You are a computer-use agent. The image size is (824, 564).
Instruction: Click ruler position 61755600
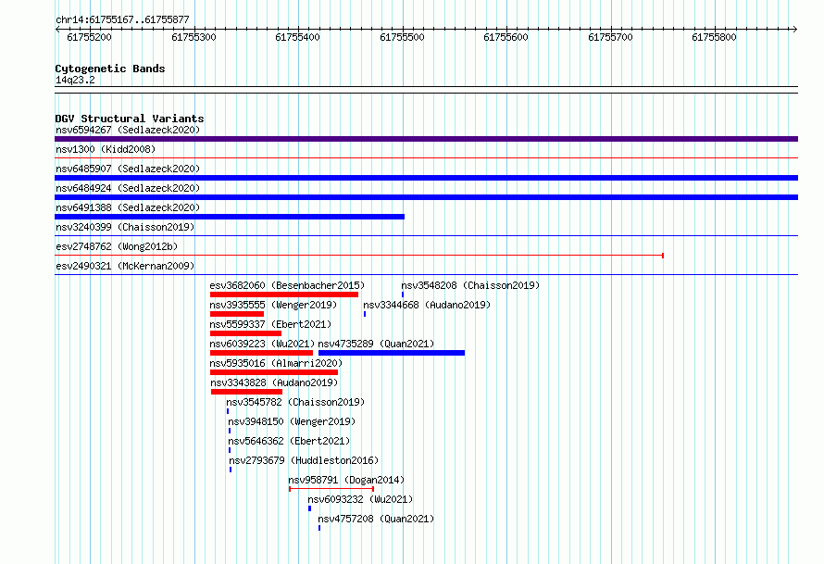point(506,37)
